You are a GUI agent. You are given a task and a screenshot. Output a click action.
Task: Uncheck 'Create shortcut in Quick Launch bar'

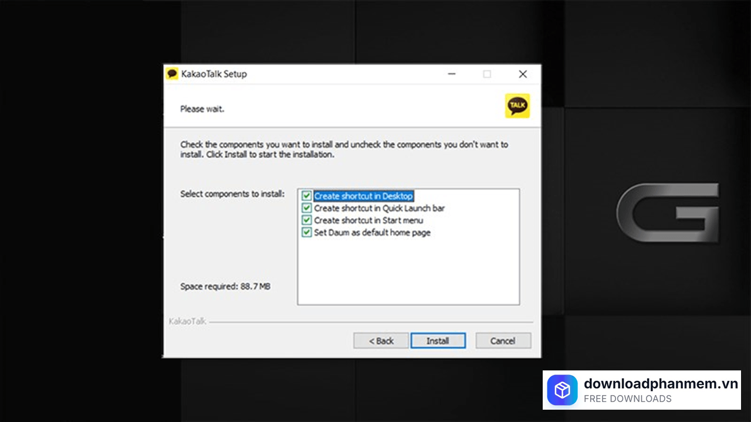(x=306, y=208)
